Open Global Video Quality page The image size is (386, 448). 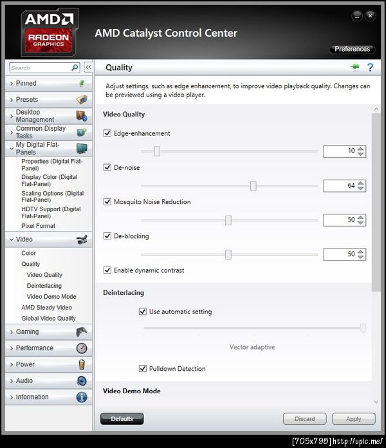pyautogui.click(x=48, y=318)
